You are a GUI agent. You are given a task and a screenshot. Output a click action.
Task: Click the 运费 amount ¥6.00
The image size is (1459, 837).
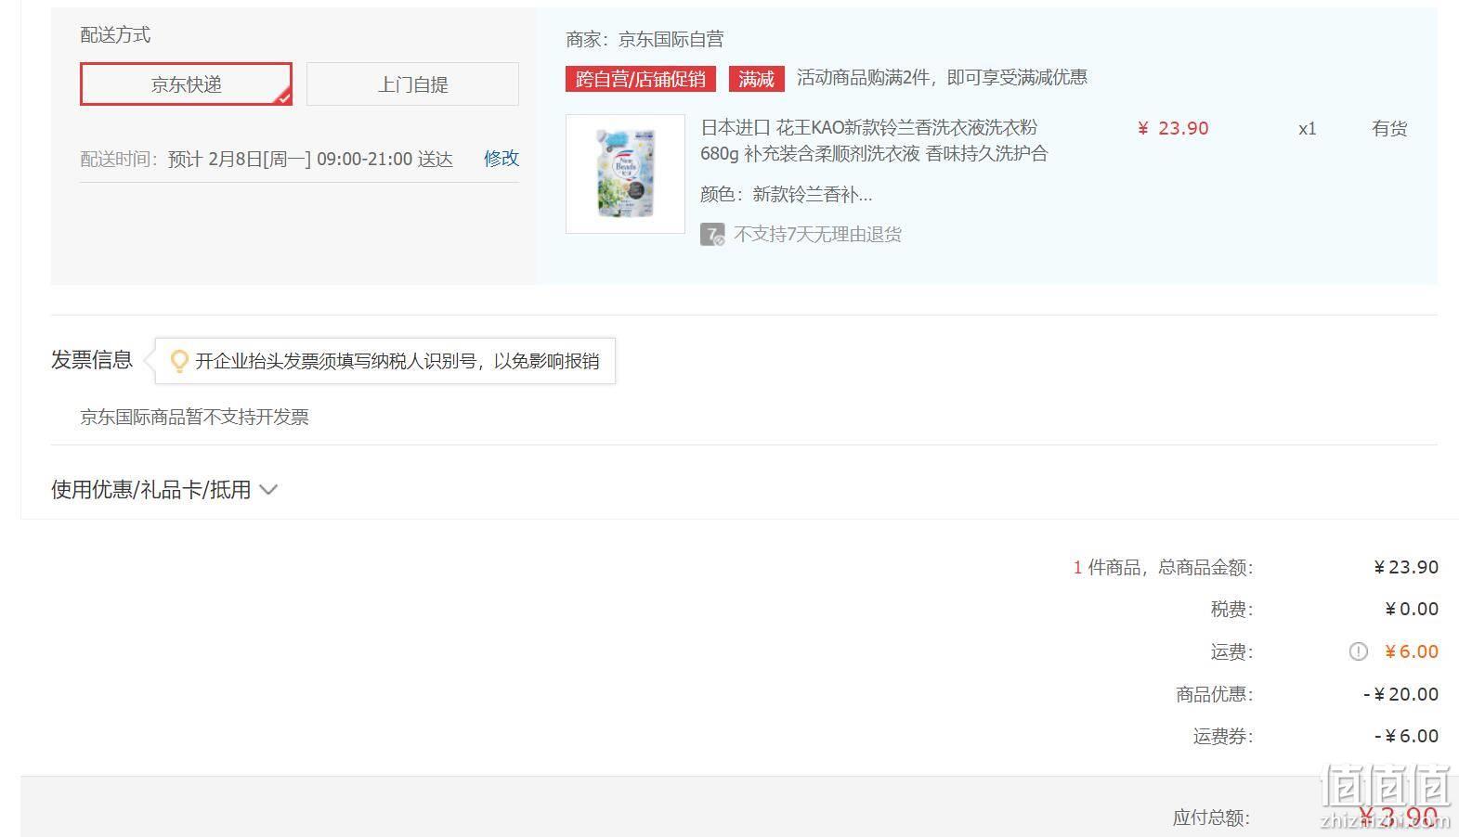click(1412, 651)
